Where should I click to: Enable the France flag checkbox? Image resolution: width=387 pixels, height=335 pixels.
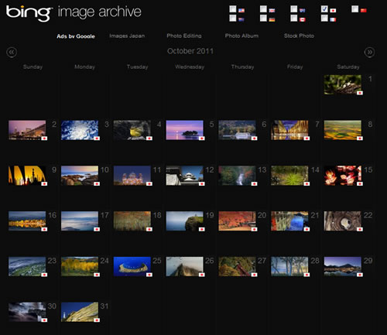coord(324,18)
